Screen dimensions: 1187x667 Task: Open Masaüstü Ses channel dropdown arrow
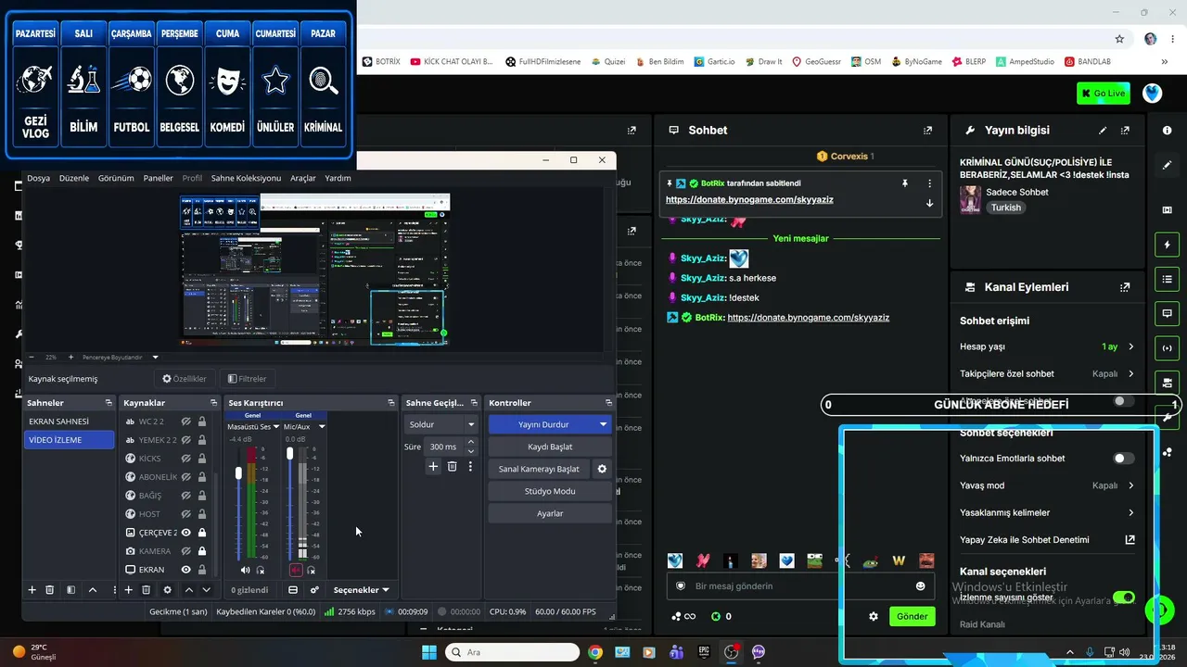click(x=276, y=427)
